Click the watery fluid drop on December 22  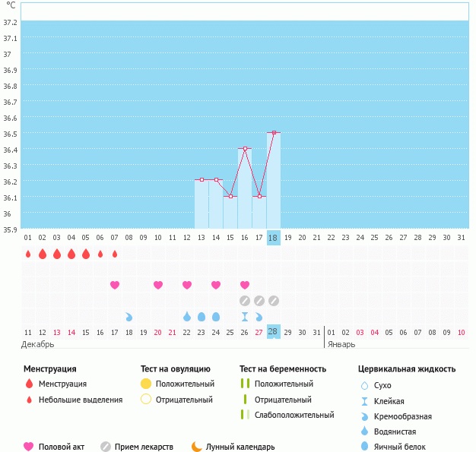click(x=187, y=316)
